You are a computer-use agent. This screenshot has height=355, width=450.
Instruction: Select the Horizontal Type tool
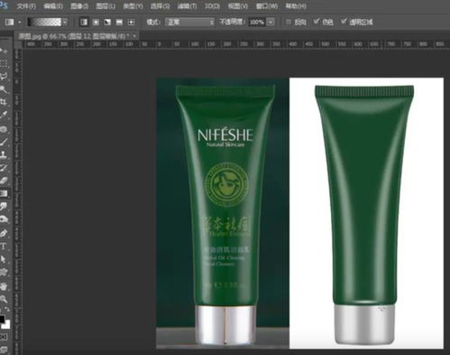(4, 247)
